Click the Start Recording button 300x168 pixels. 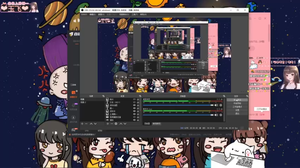pyautogui.click(x=237, y=103)
